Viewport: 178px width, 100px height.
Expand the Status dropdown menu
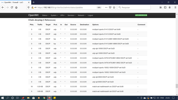coord(45,15)
